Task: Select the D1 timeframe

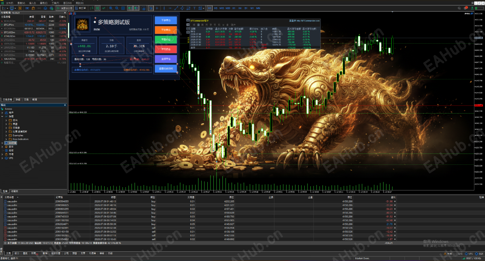Action: coord(246,8)
